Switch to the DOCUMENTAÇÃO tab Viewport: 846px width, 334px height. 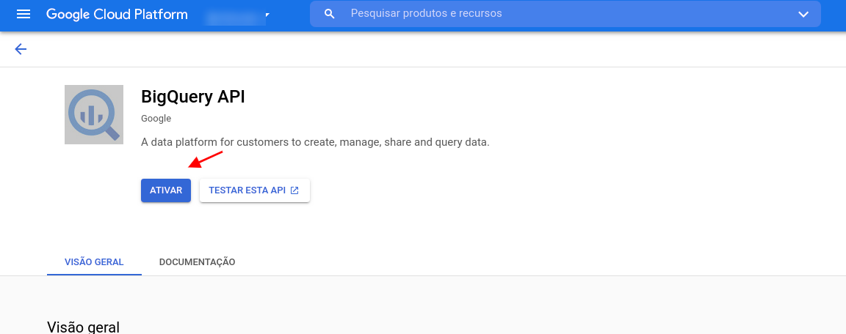click(x=197, y=262)
